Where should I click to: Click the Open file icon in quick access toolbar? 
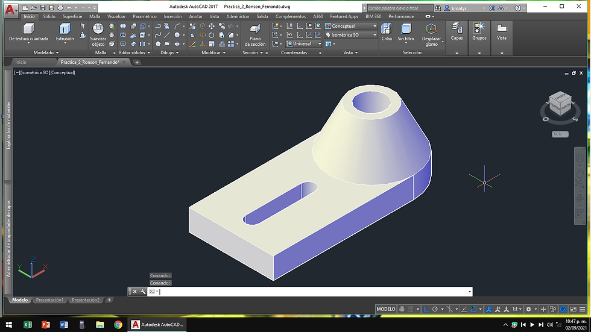(x=34, y=8)
